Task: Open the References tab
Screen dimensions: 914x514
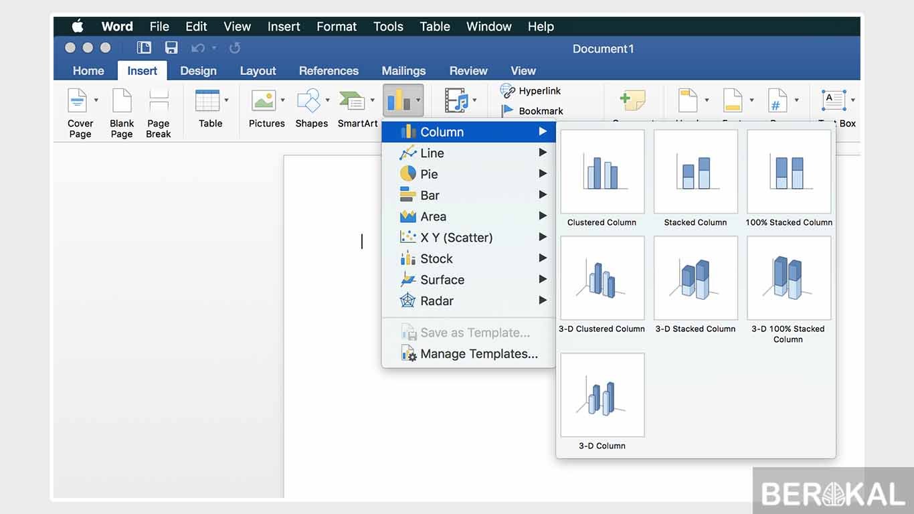Action: coord(329,71)
